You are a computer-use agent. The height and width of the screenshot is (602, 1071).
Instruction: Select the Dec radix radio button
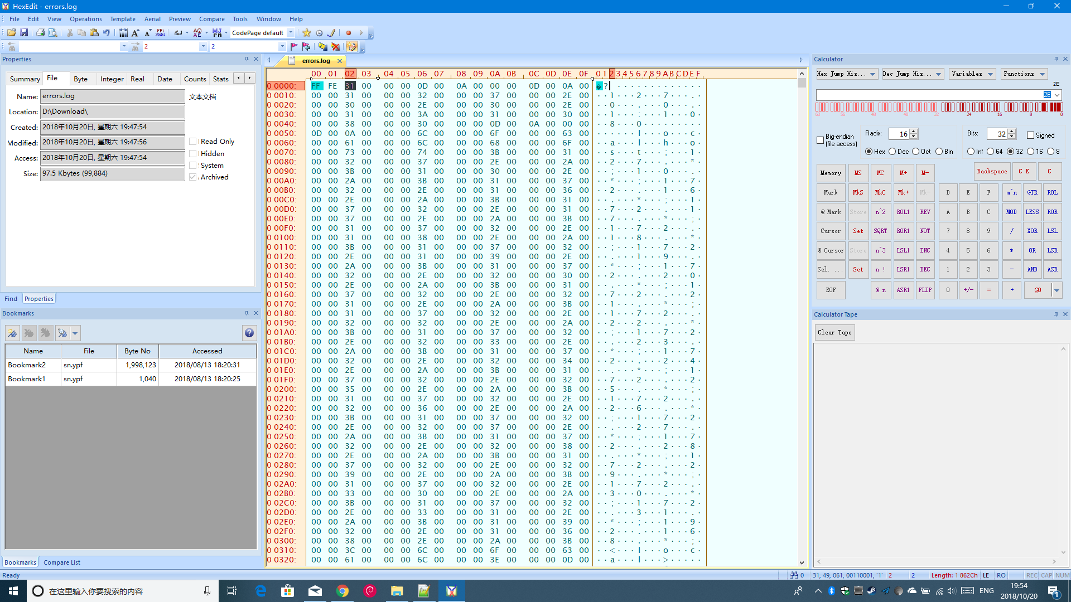pos(893,151)
